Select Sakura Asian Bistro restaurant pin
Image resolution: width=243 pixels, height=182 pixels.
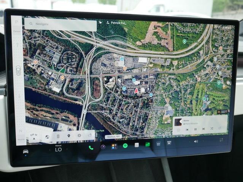coord(62,77)
